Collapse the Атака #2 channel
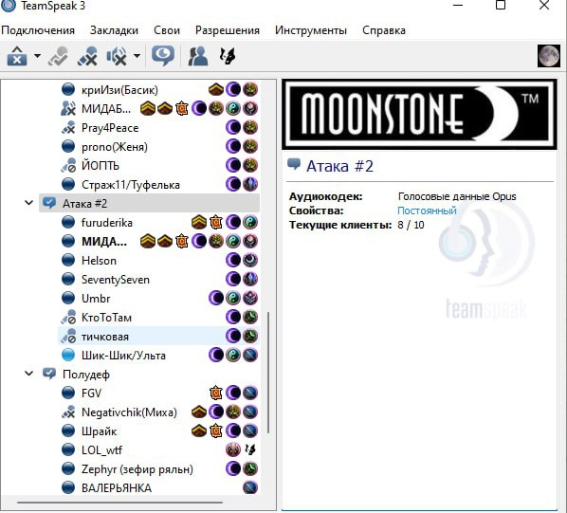 (x=29, y=203)
